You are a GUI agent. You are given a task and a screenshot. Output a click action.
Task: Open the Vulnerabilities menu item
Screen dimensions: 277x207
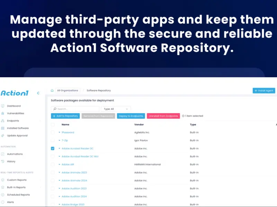[x=16, y=114]
